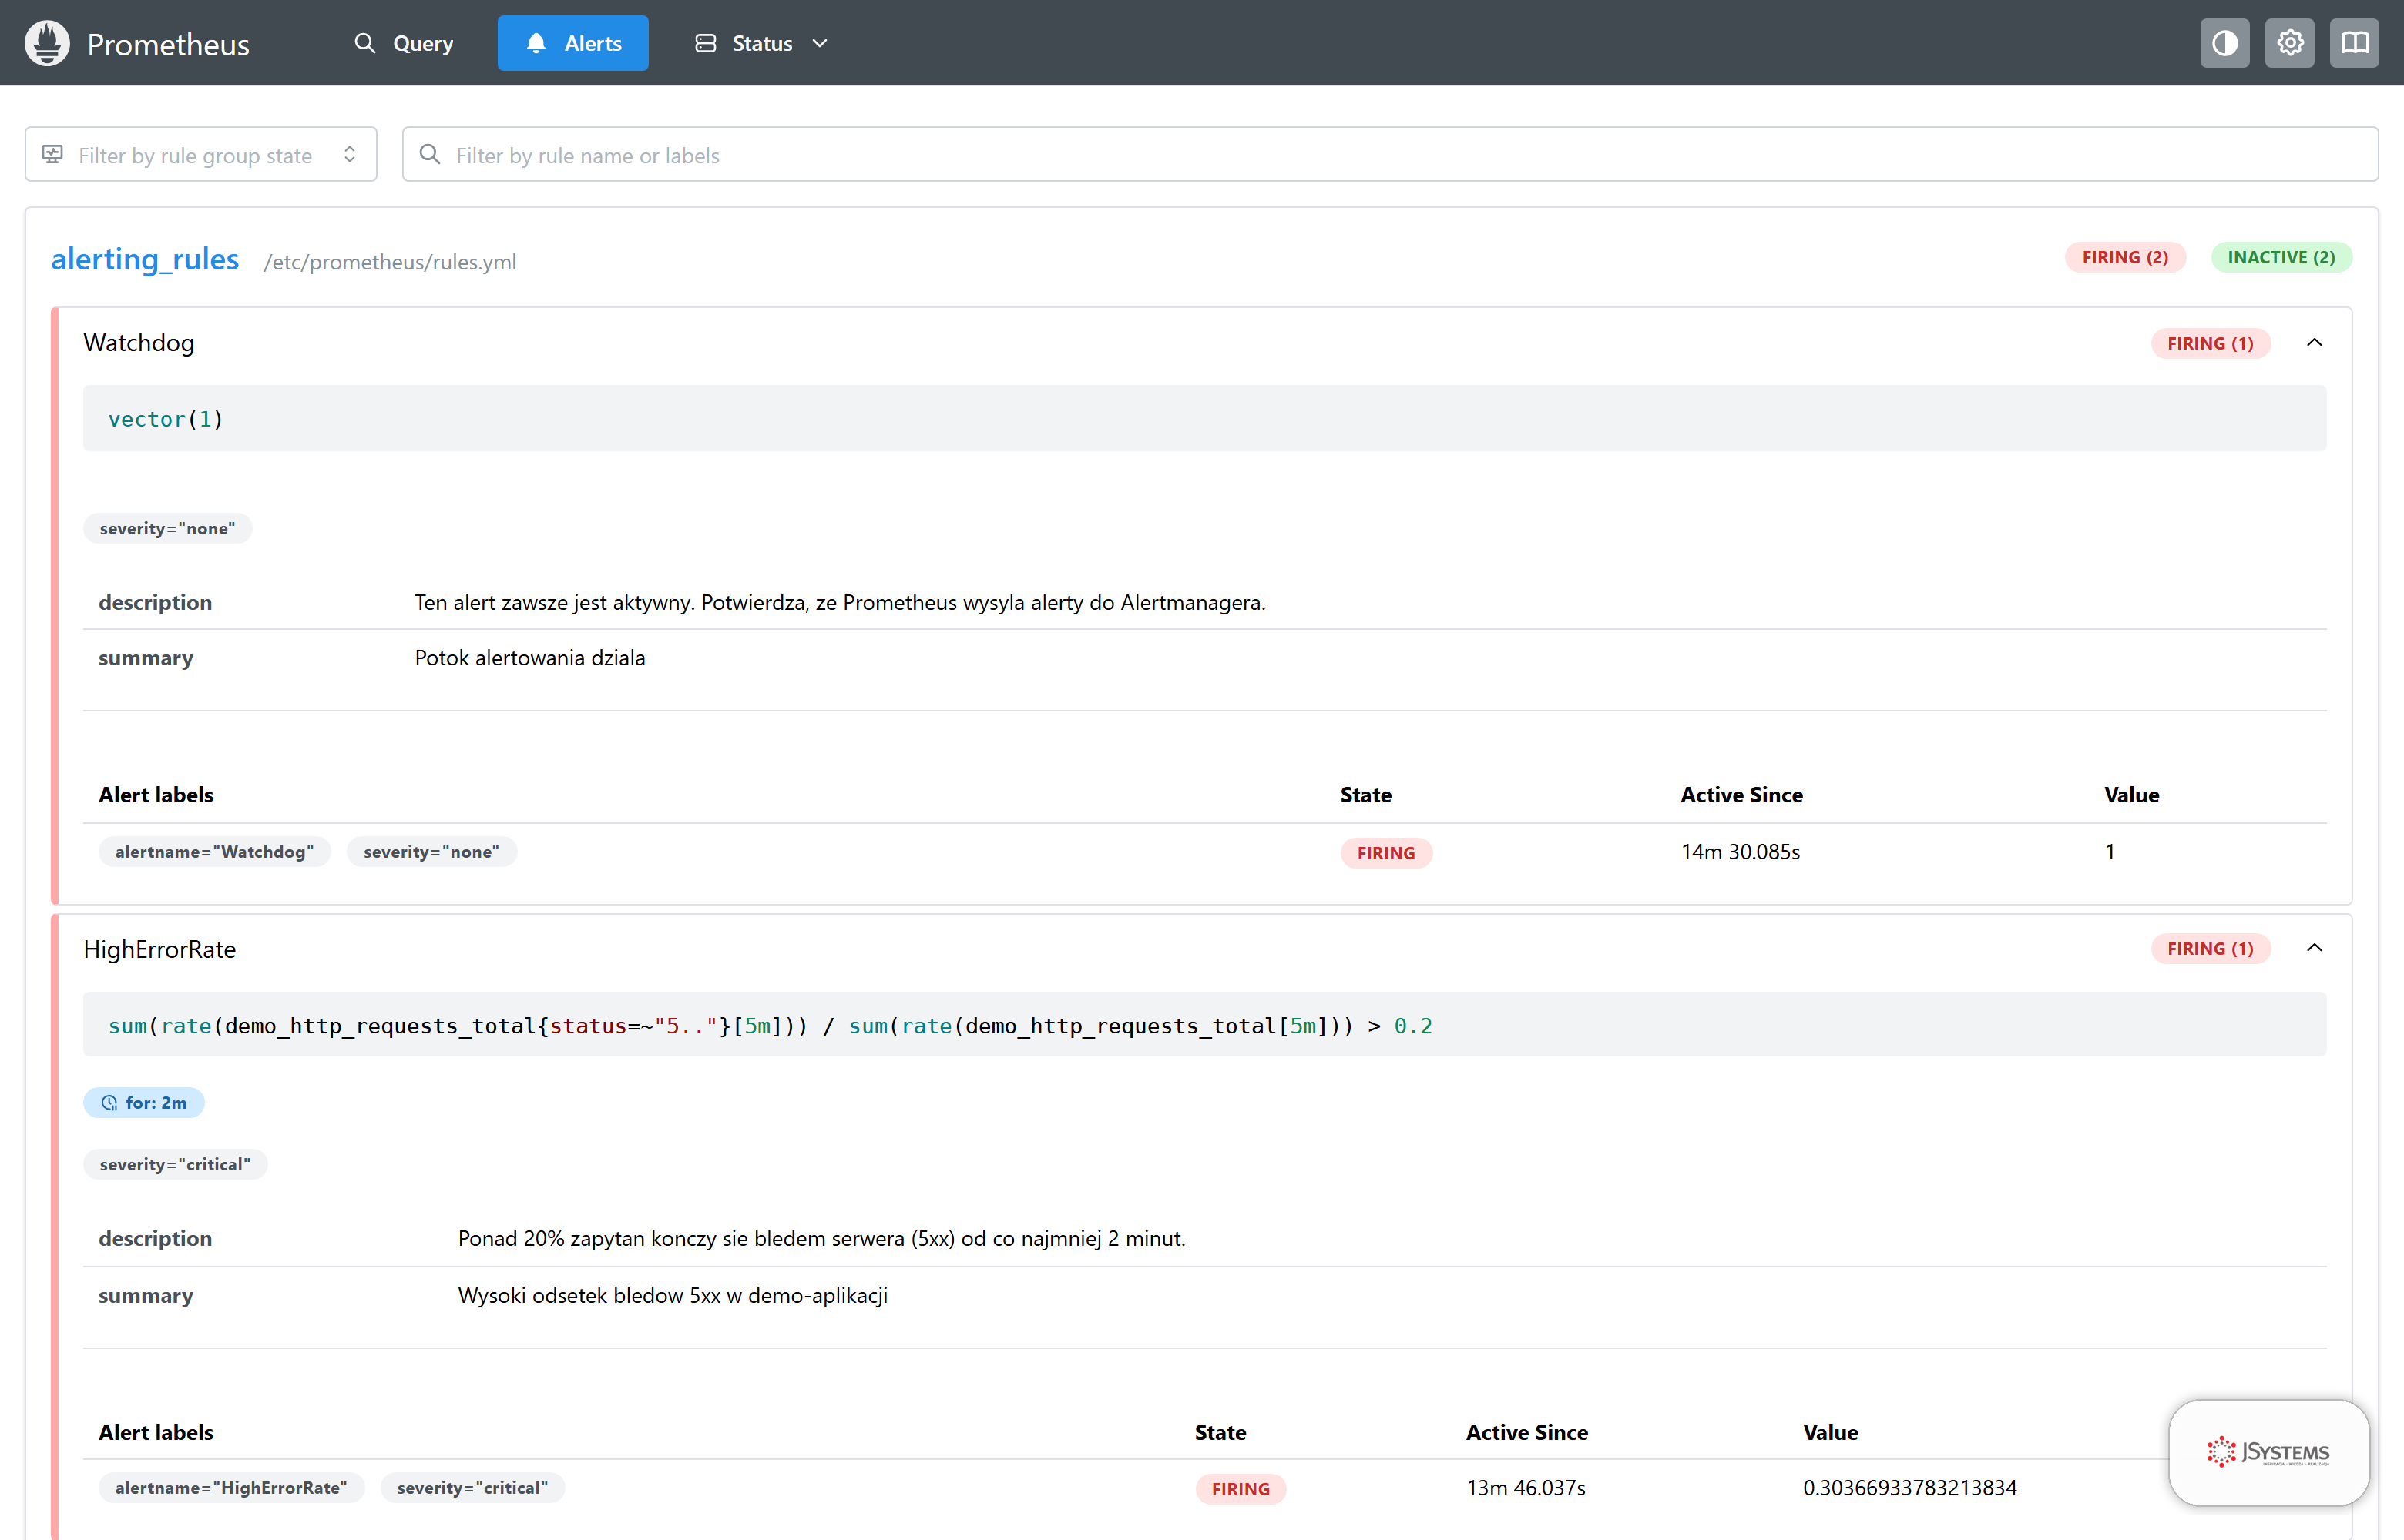Click the group INACTIVE (2) badge
Image resolution: width=2404 pixels, height=1540 pixels.
click(2281, 257)
